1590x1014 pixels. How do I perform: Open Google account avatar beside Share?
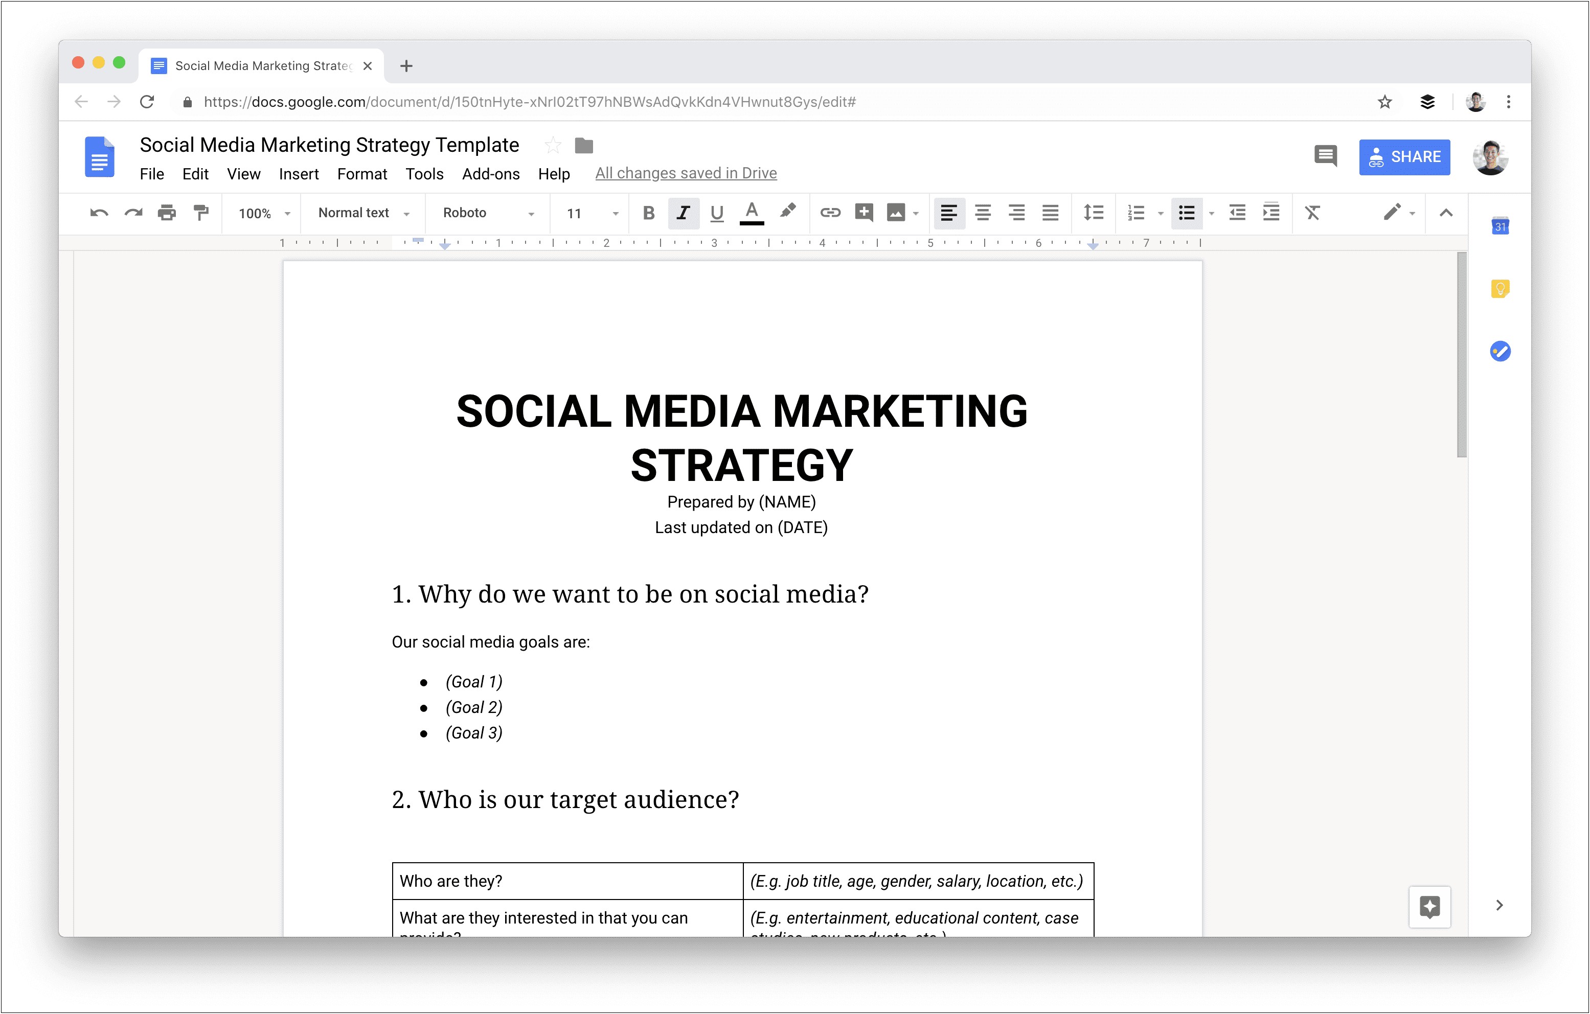point(1490,157)
